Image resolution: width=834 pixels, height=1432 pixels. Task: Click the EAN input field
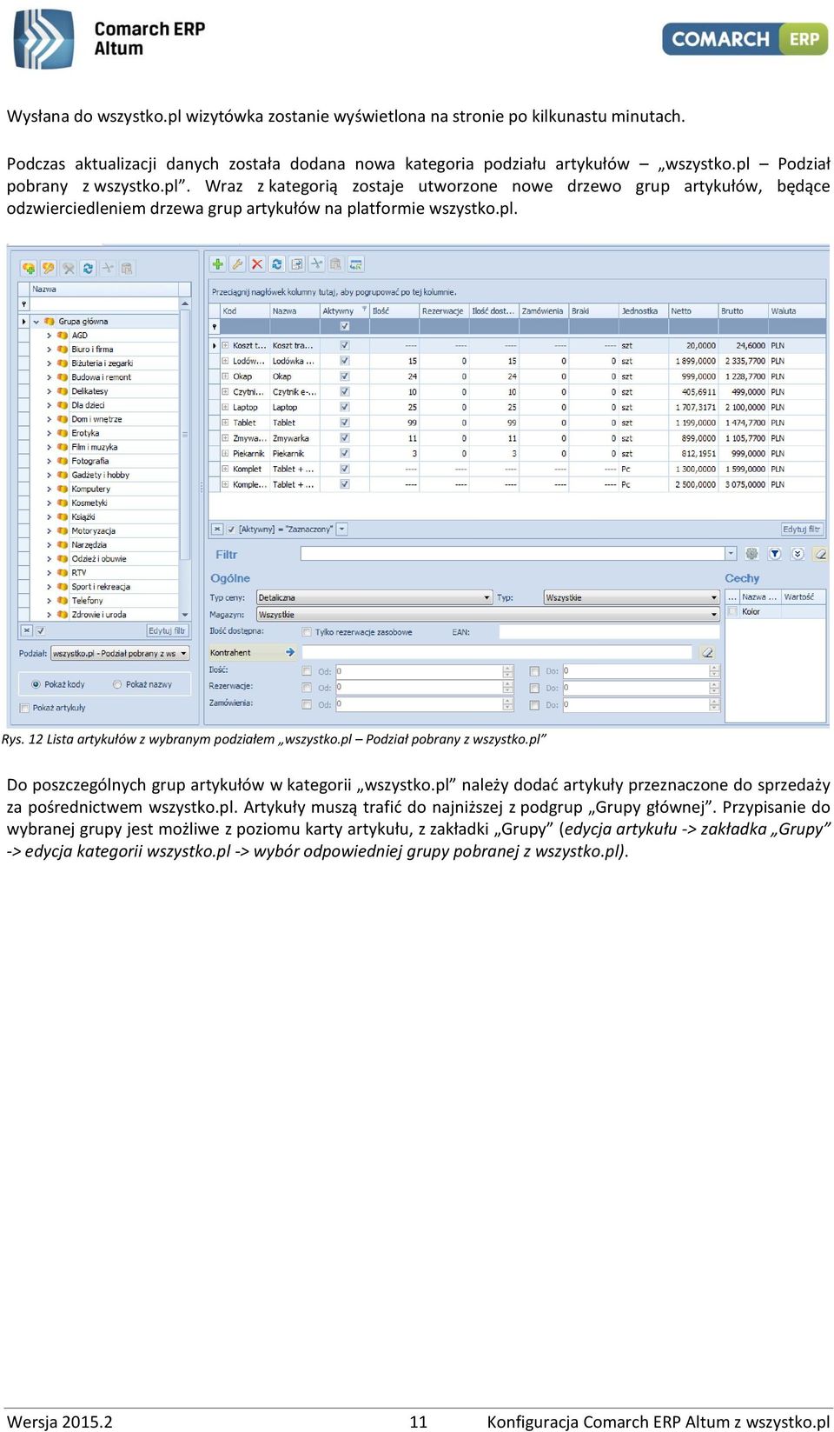[610, 632]
